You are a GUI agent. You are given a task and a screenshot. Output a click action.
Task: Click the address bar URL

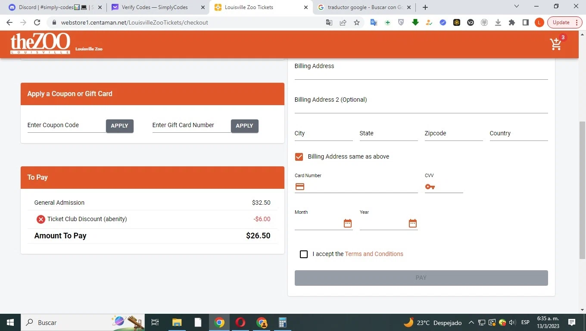point(134,22)
